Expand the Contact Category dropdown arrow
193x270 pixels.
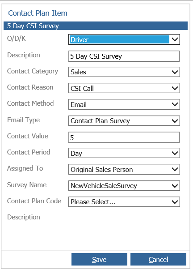[x=175, y=72]
